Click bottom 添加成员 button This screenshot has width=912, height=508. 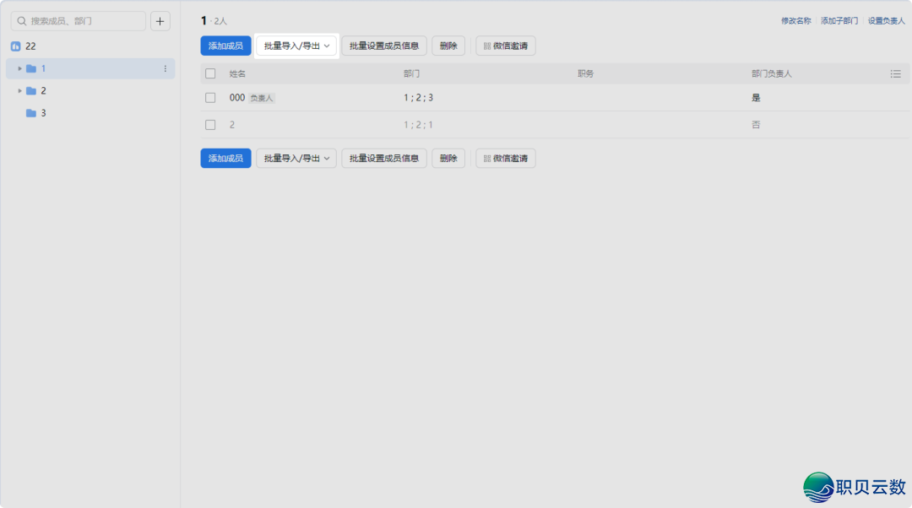pos(225,158)
